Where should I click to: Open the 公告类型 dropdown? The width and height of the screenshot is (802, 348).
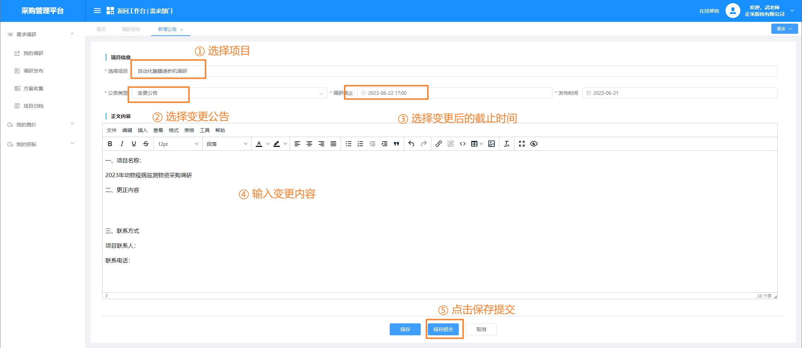click(229, 93)
